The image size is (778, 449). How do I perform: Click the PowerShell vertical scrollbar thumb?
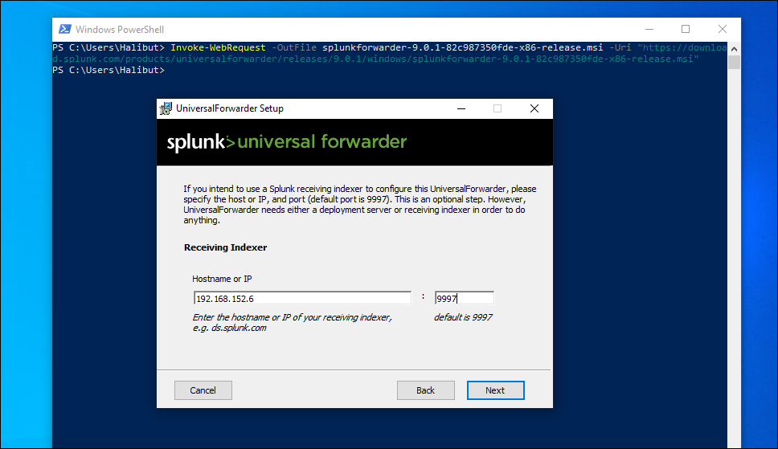734,62
